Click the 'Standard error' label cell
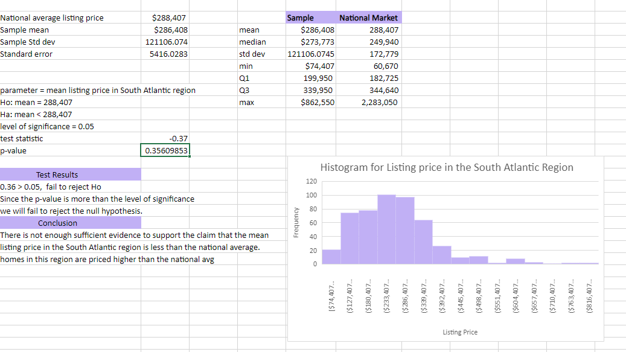This screenshot has height=352, width=626. click(70, 54)
